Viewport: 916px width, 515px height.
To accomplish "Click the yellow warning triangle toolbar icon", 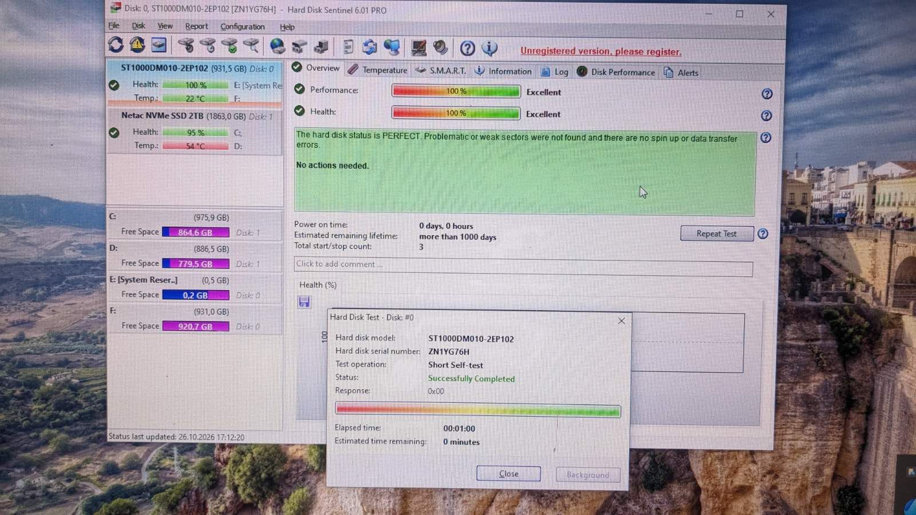I will pyautogui.click(x=137, y=45).
